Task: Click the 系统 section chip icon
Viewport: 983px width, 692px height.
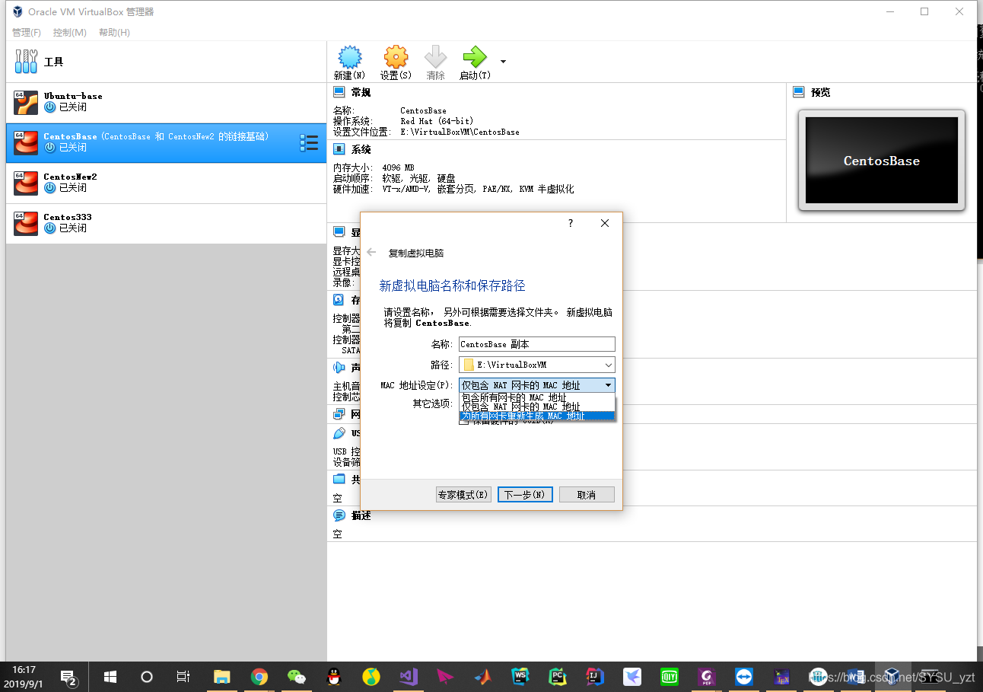Action: (x=339, y=149)
